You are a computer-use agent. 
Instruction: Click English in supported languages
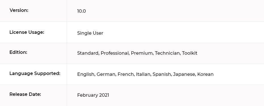[86, 74]
